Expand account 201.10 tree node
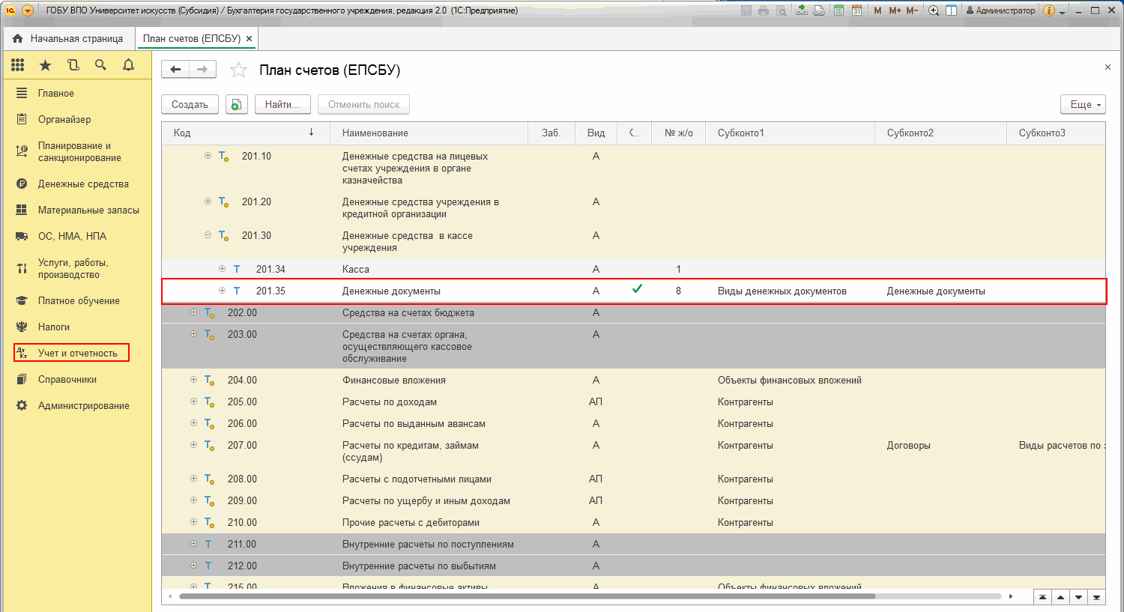The width and height of the screenshot is (1124, 612). (x=208, y=156)
